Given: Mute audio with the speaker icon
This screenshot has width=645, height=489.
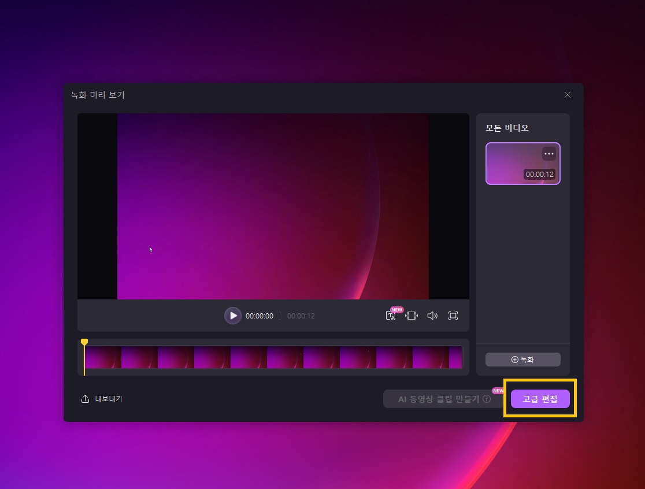Looking at the screenshot, I should [x=432, y=316].
